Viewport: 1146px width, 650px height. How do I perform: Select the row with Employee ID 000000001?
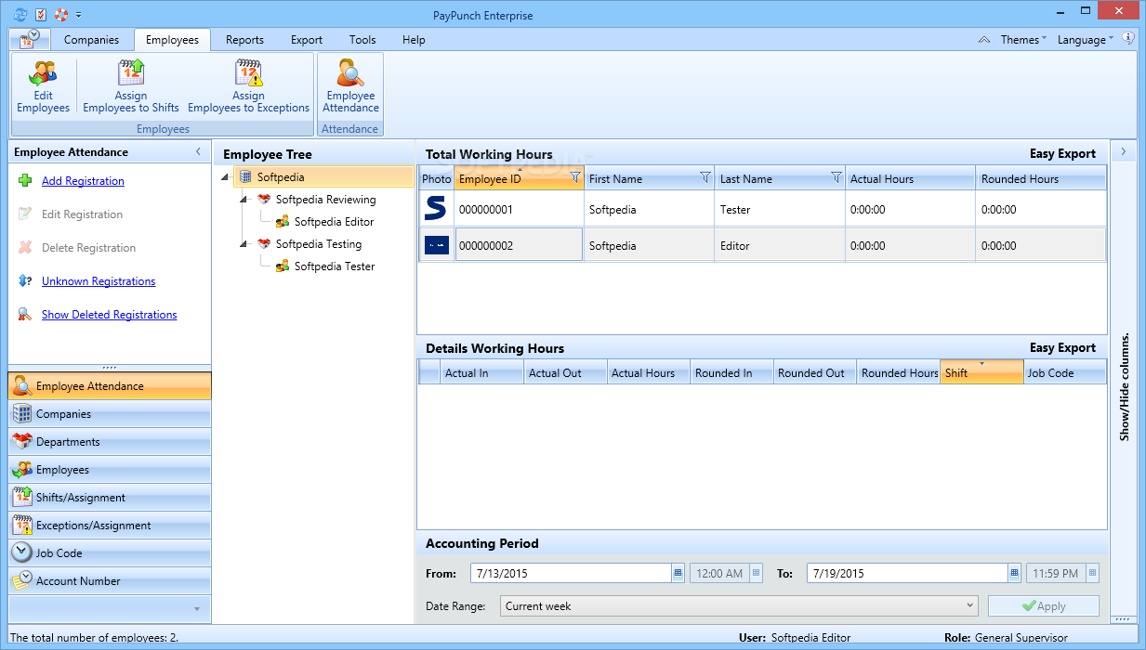pos(762,209)
